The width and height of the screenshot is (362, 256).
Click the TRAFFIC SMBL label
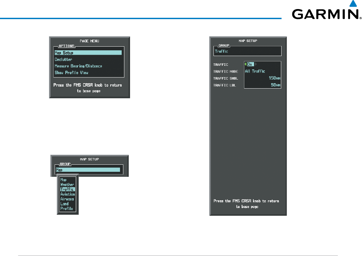[x=226, y=79]
